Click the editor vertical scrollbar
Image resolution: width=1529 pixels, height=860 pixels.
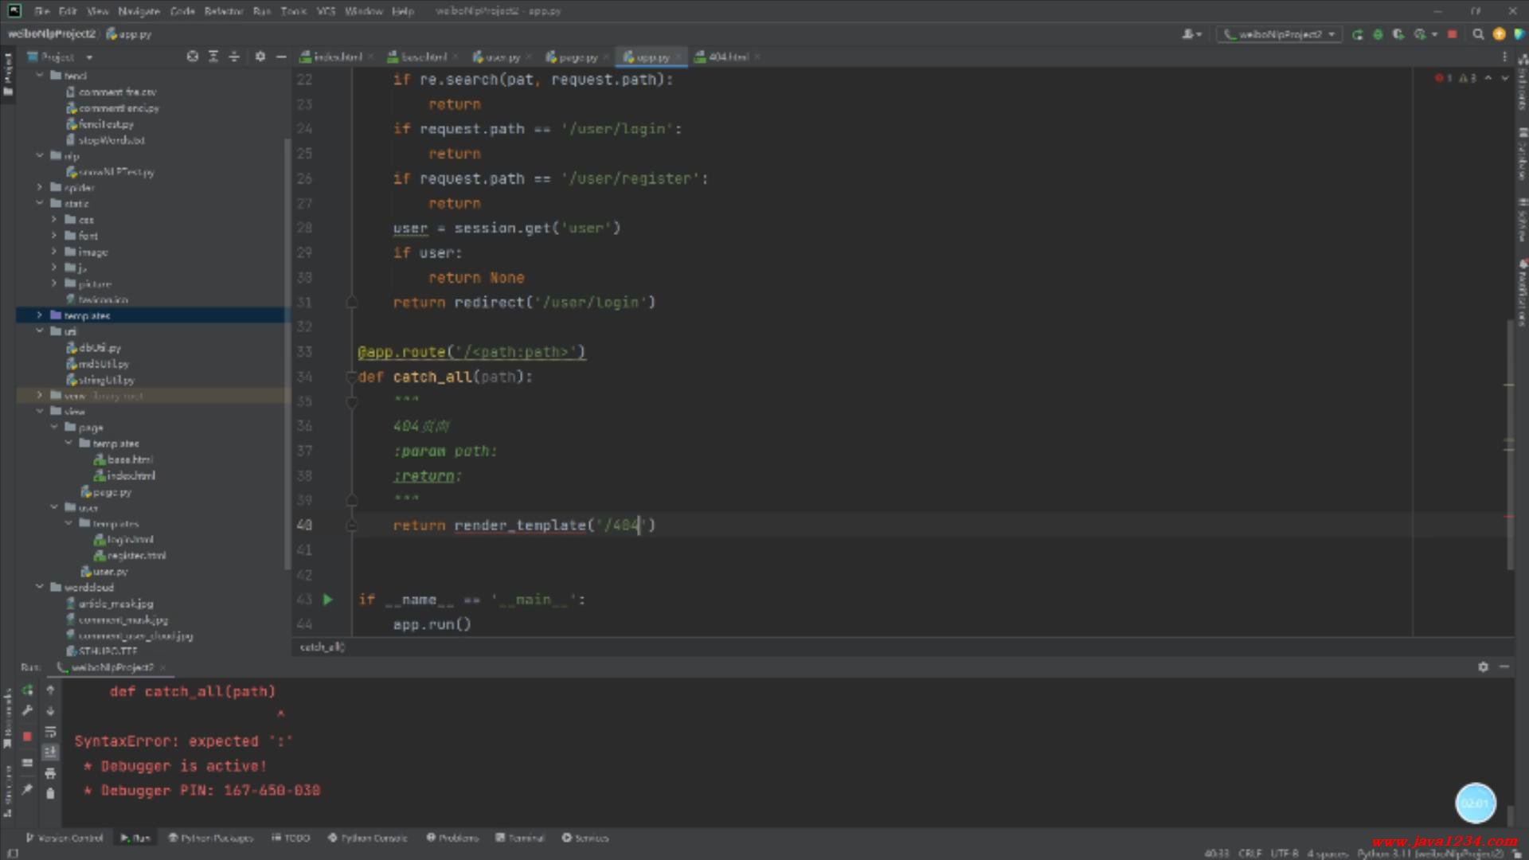tap(1509, 446)
